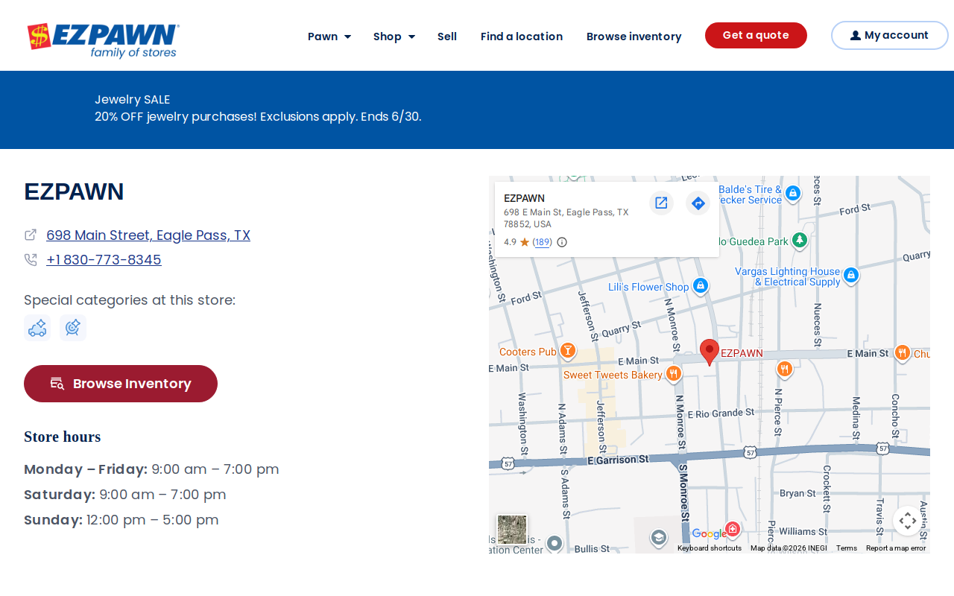954x596 pixels.
Task: Switch map to satellite thumbnail
Action: [512, 530]
